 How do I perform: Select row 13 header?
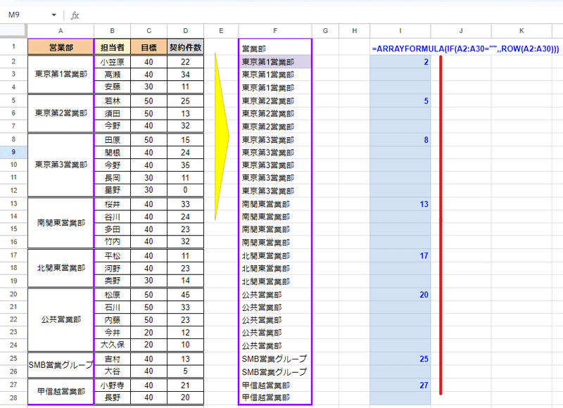(x=13, y=204)
